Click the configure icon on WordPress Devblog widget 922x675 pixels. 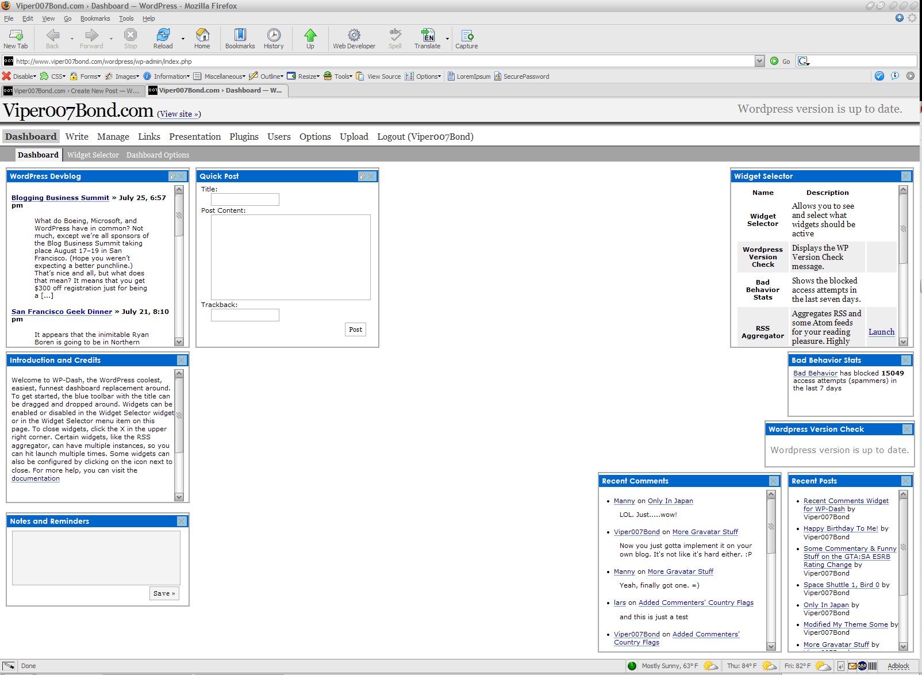172,177
